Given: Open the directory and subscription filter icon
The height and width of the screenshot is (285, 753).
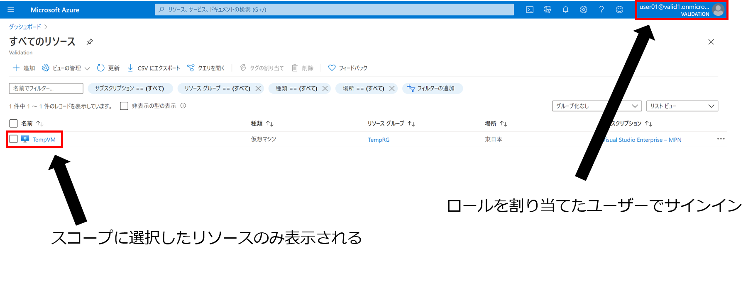Looking at the screenshot, I should 548,10.
